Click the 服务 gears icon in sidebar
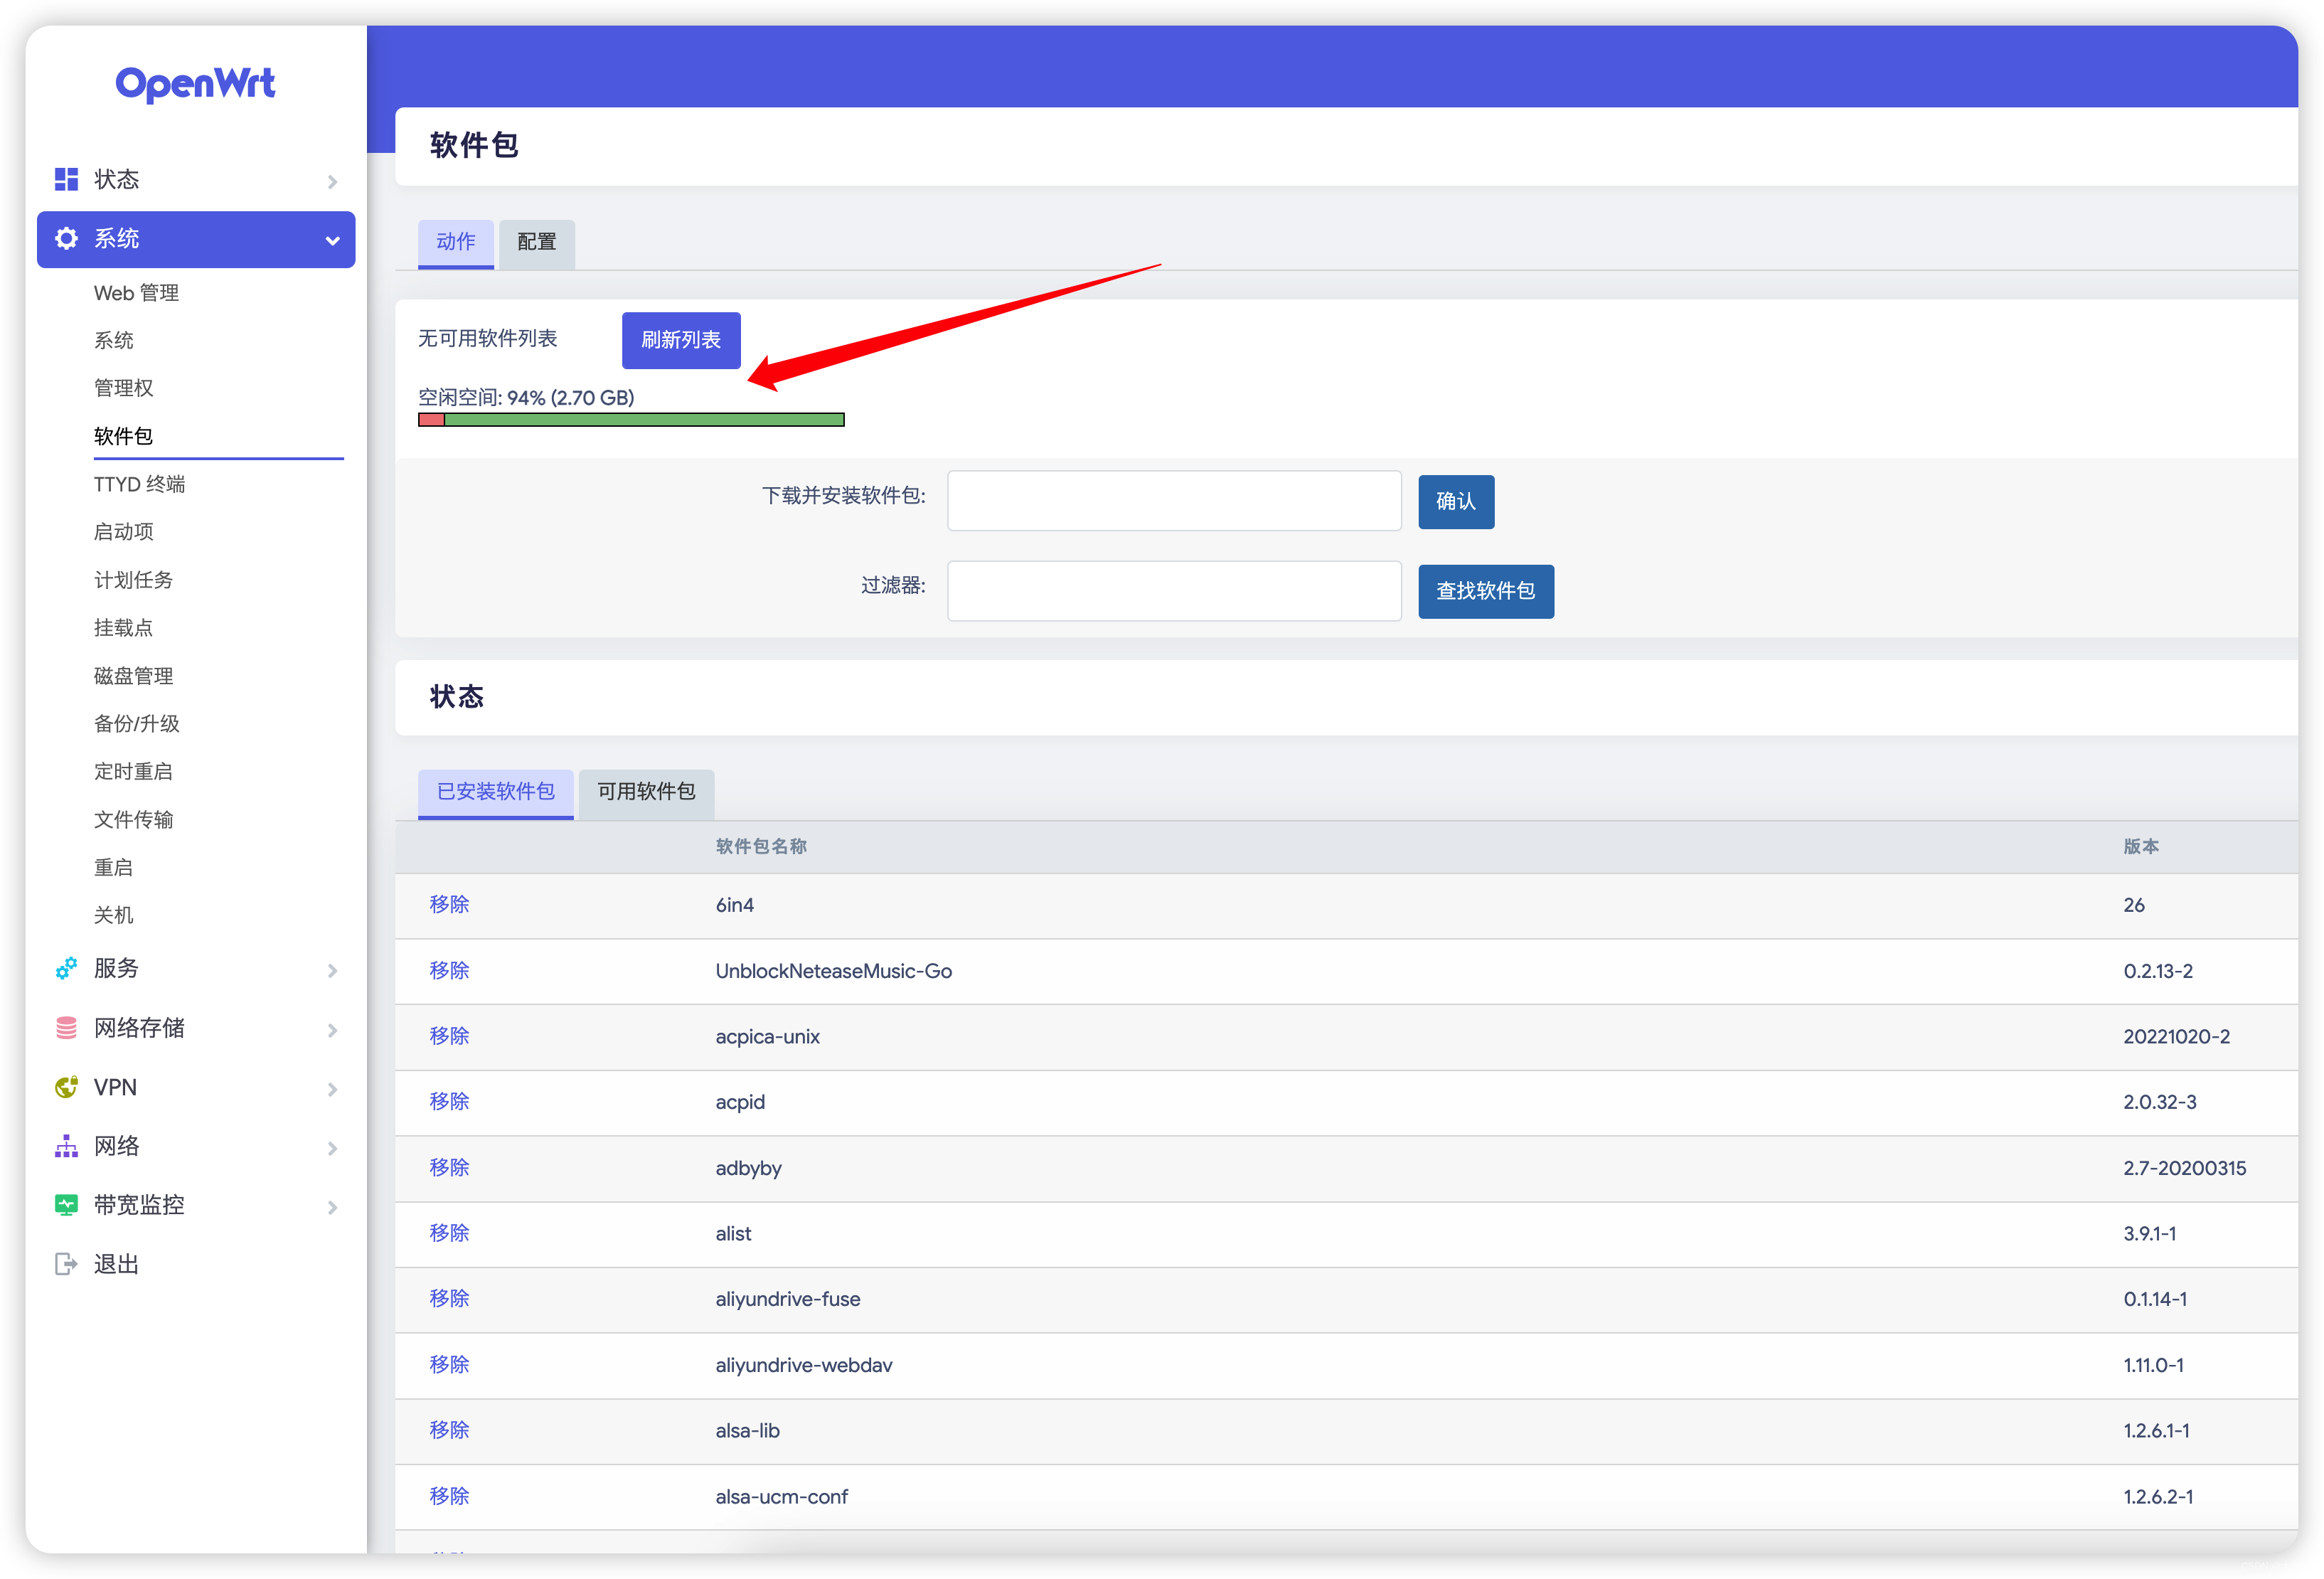The height and width of the screenshot is (1579, 2324). pos(66,968)
